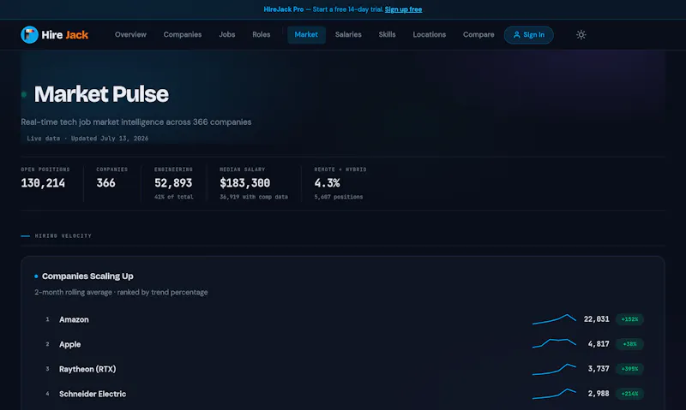
Task: Open the Locations nav item
Action: pyautogui.click(x=430, y=34)
